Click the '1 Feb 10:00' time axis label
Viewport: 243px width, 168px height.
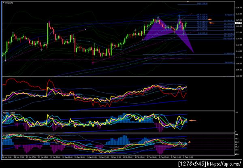(x=140, y=157)
